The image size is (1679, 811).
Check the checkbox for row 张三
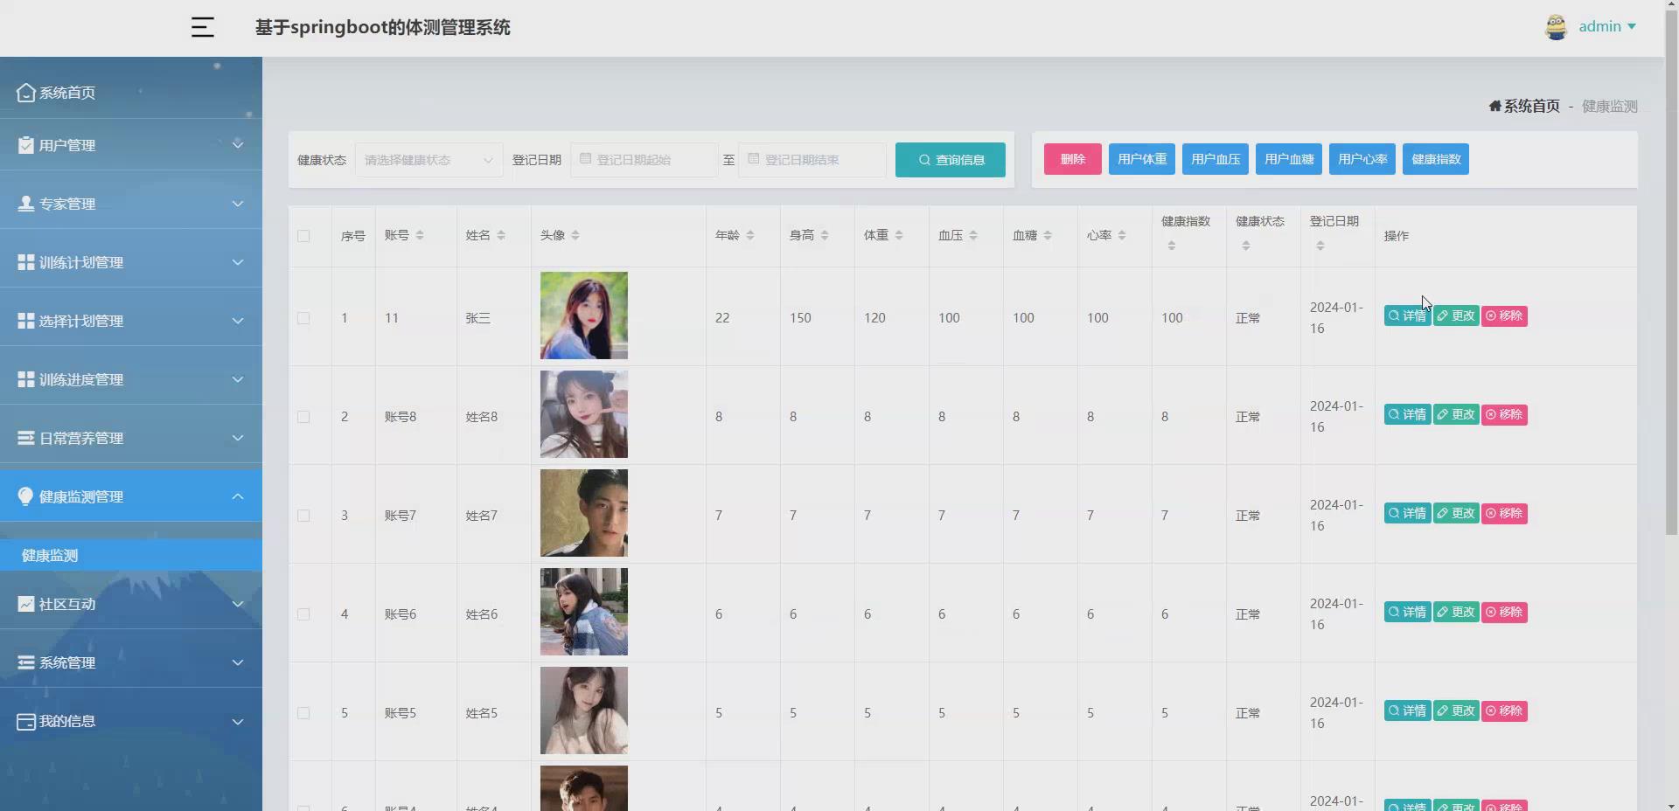tap(303, 318)
